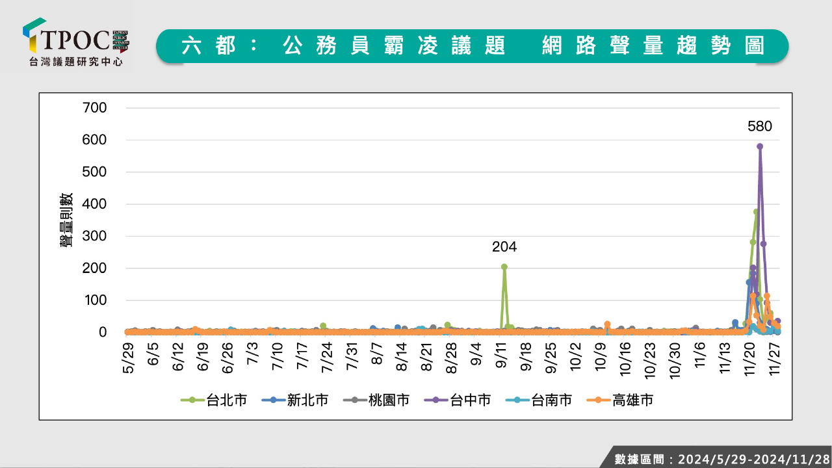Click the 台北市 green legend marker

[x=192, y=400]
